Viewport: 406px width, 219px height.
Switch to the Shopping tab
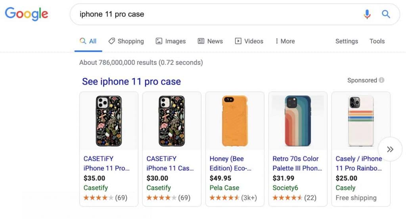[130, 41]
